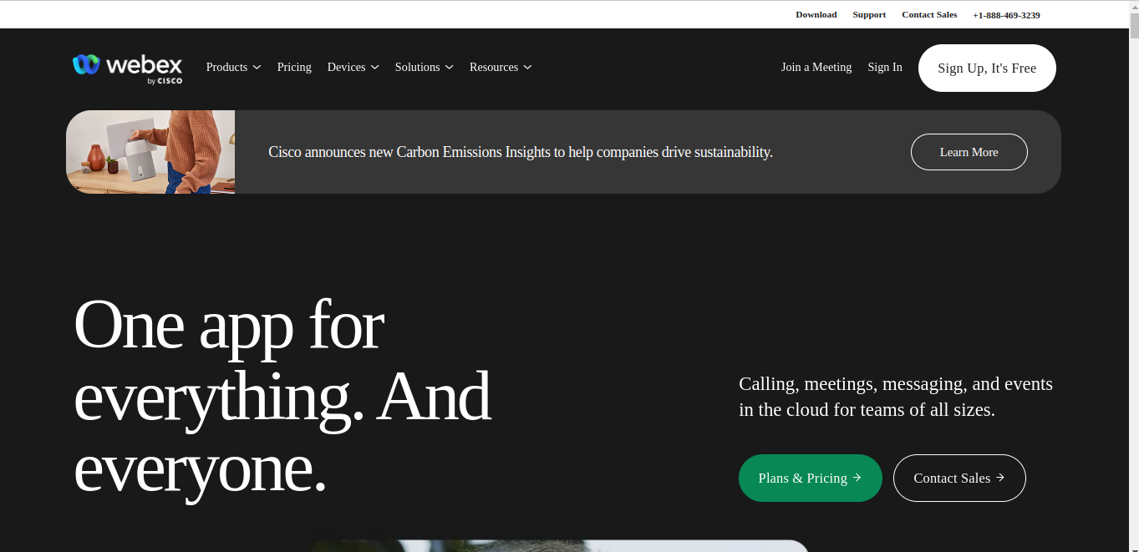Click Contact Sales in top bar
The width and height of the screenshot is (1139, 552).
point(929,14)
